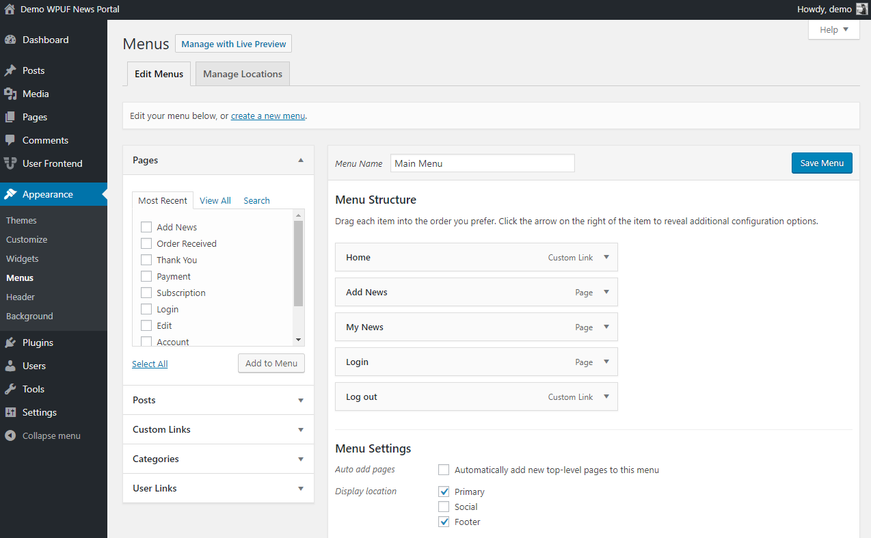Expand the Posts panel arrow
The width and height of the screenshot is (871, 538).
tap(301, 401)
